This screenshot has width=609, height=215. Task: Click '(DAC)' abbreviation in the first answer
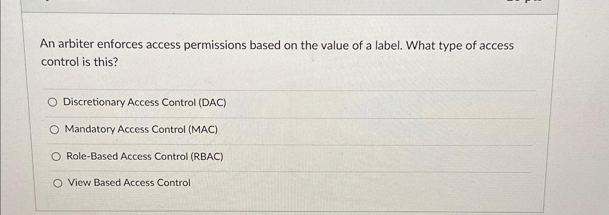click(x=213, y=103)
